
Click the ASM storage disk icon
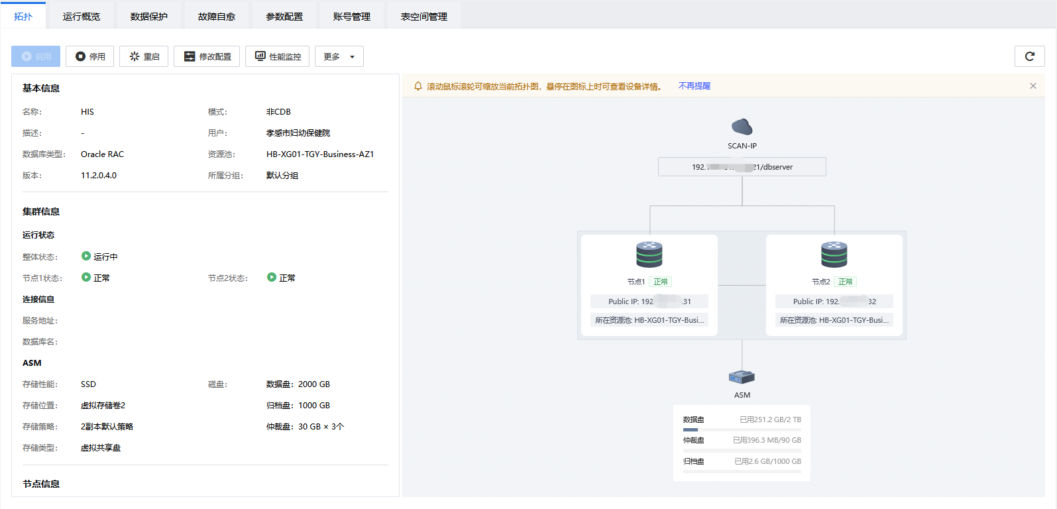coord(742,377)
